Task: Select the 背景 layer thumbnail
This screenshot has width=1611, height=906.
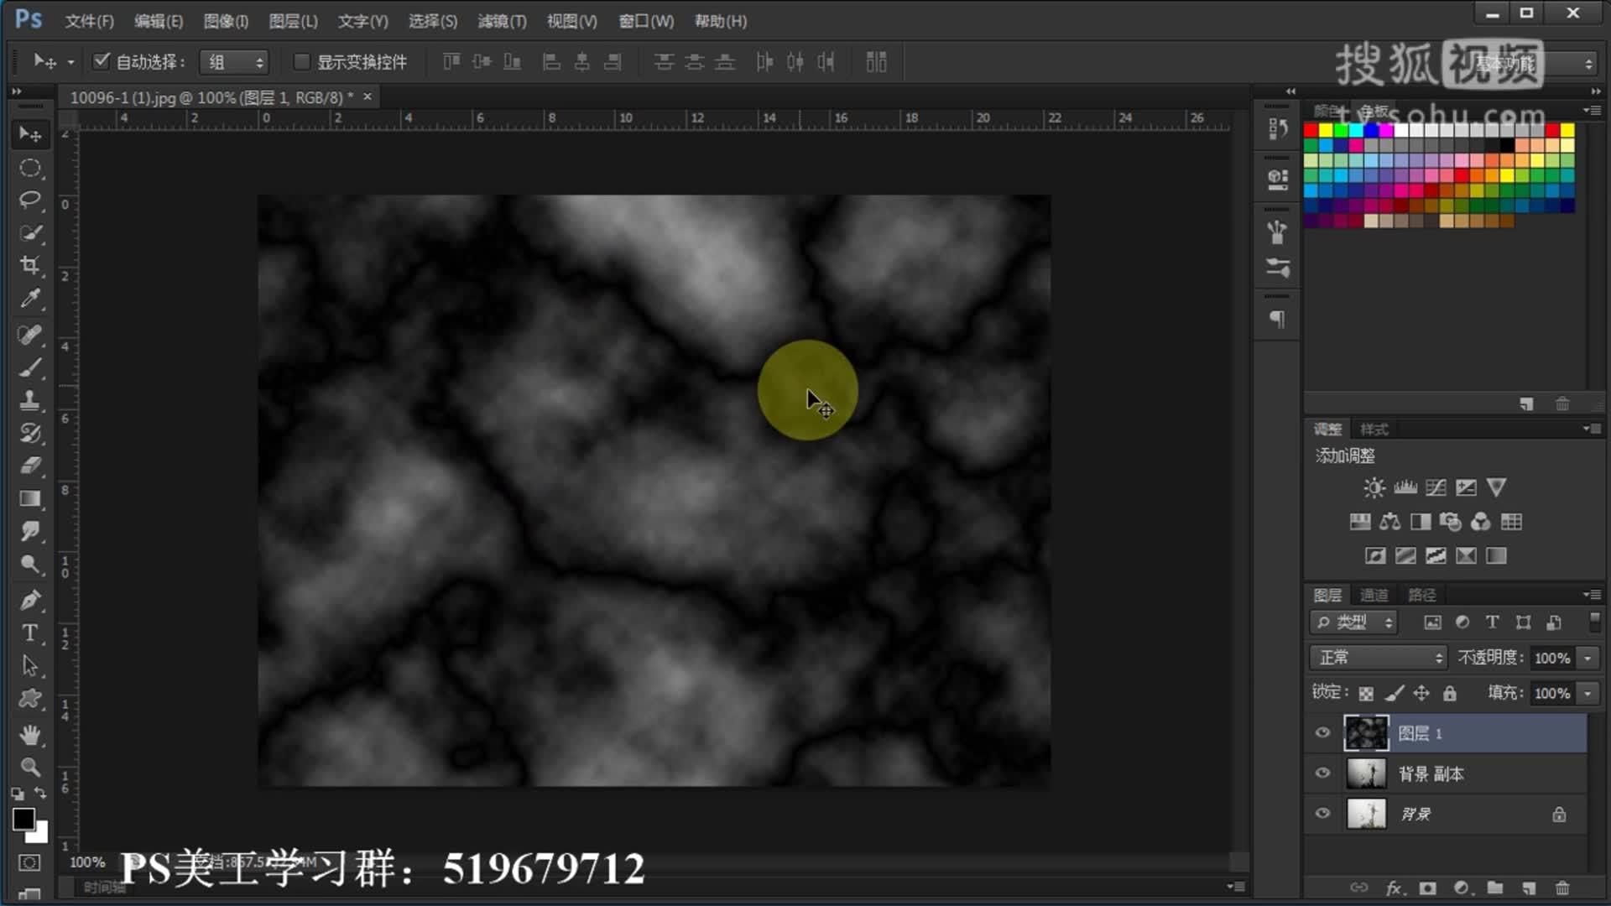Action: [1366, 814]
